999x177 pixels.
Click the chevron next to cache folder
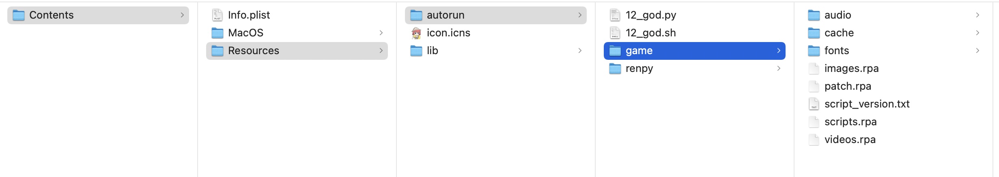[x=977, y=33]
